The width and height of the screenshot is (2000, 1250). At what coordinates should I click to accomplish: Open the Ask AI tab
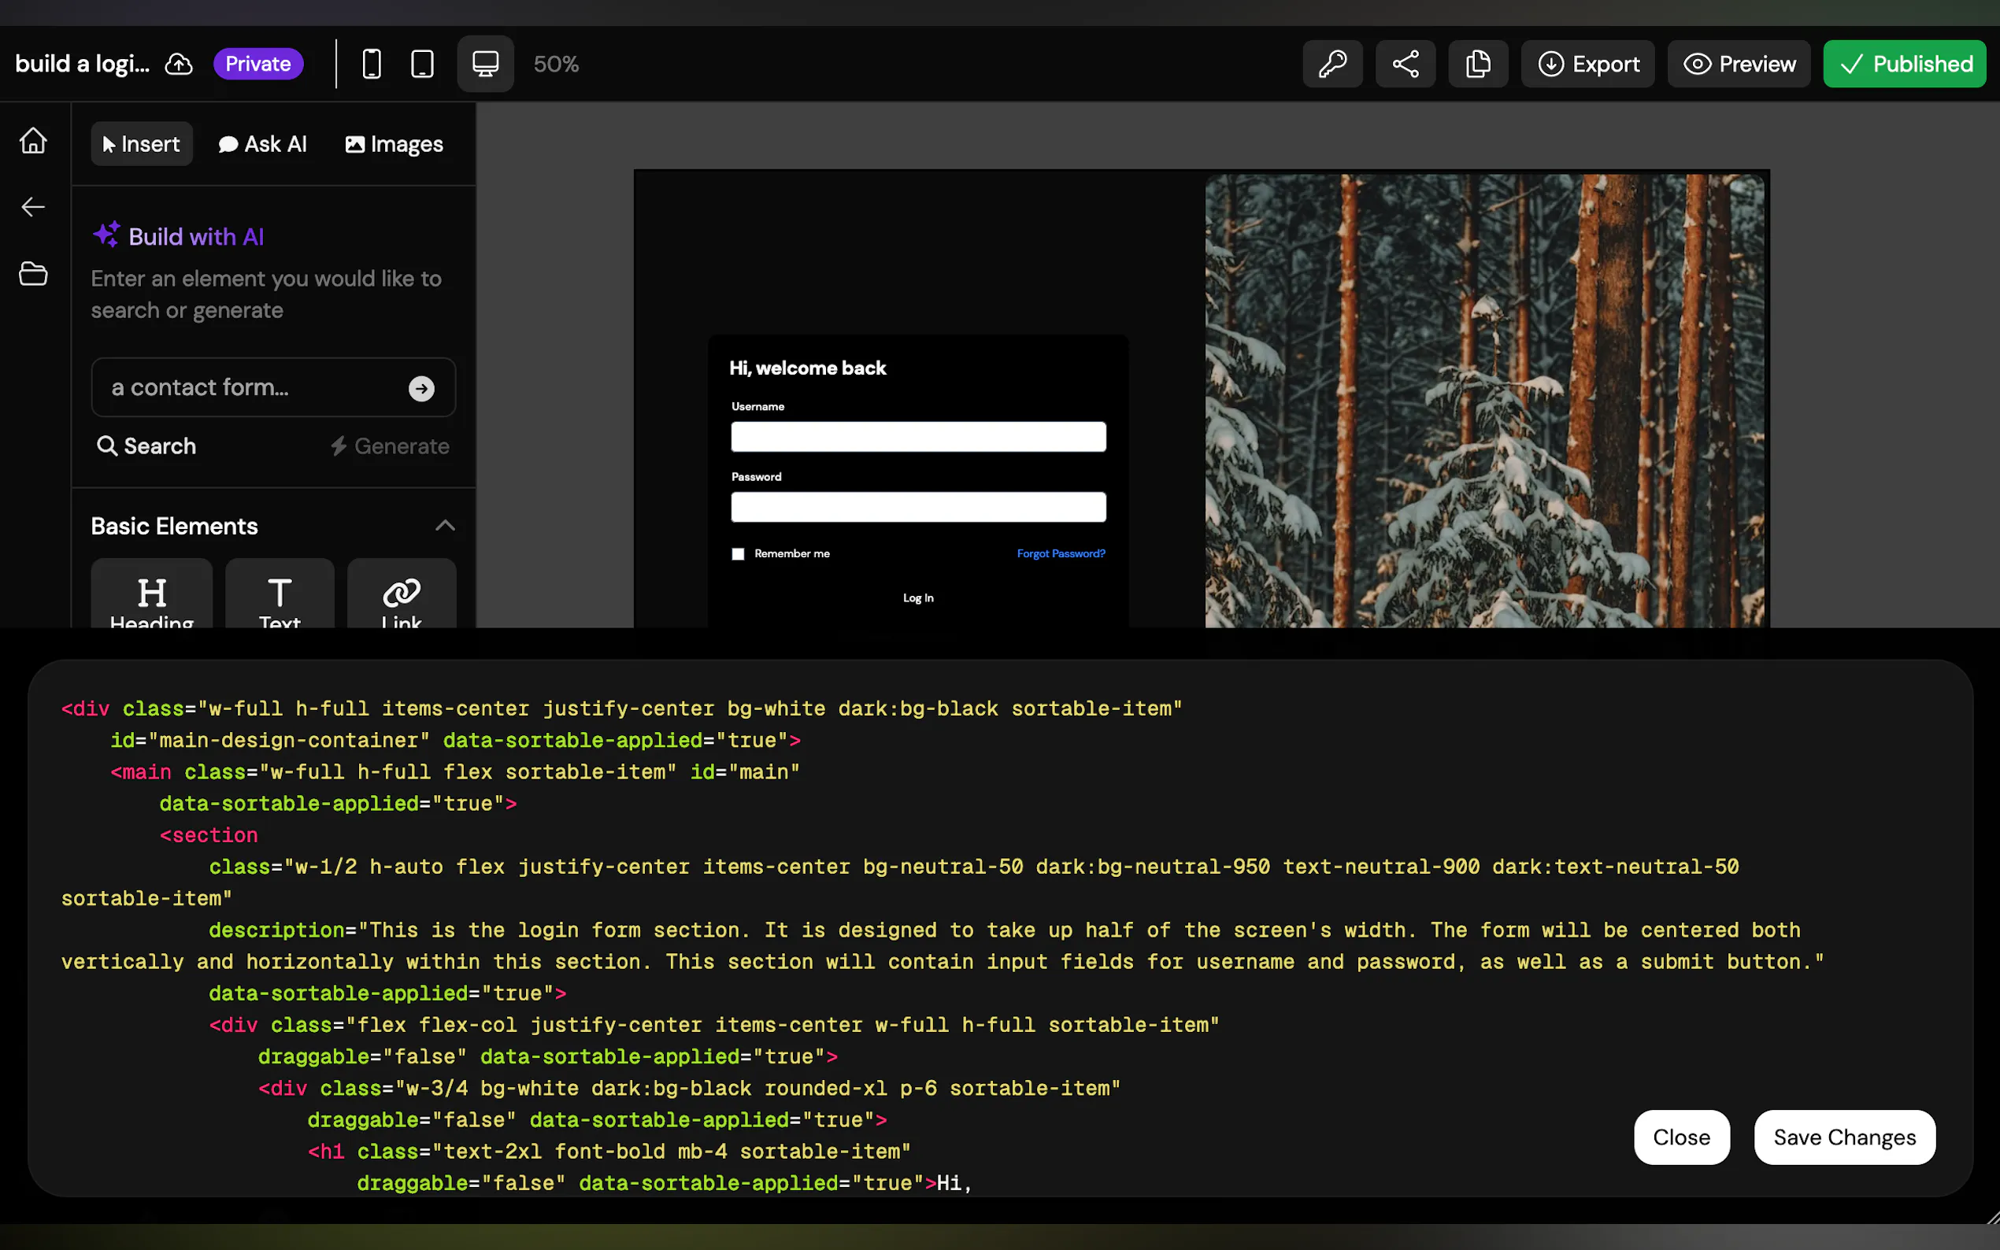tap(263, 144)
